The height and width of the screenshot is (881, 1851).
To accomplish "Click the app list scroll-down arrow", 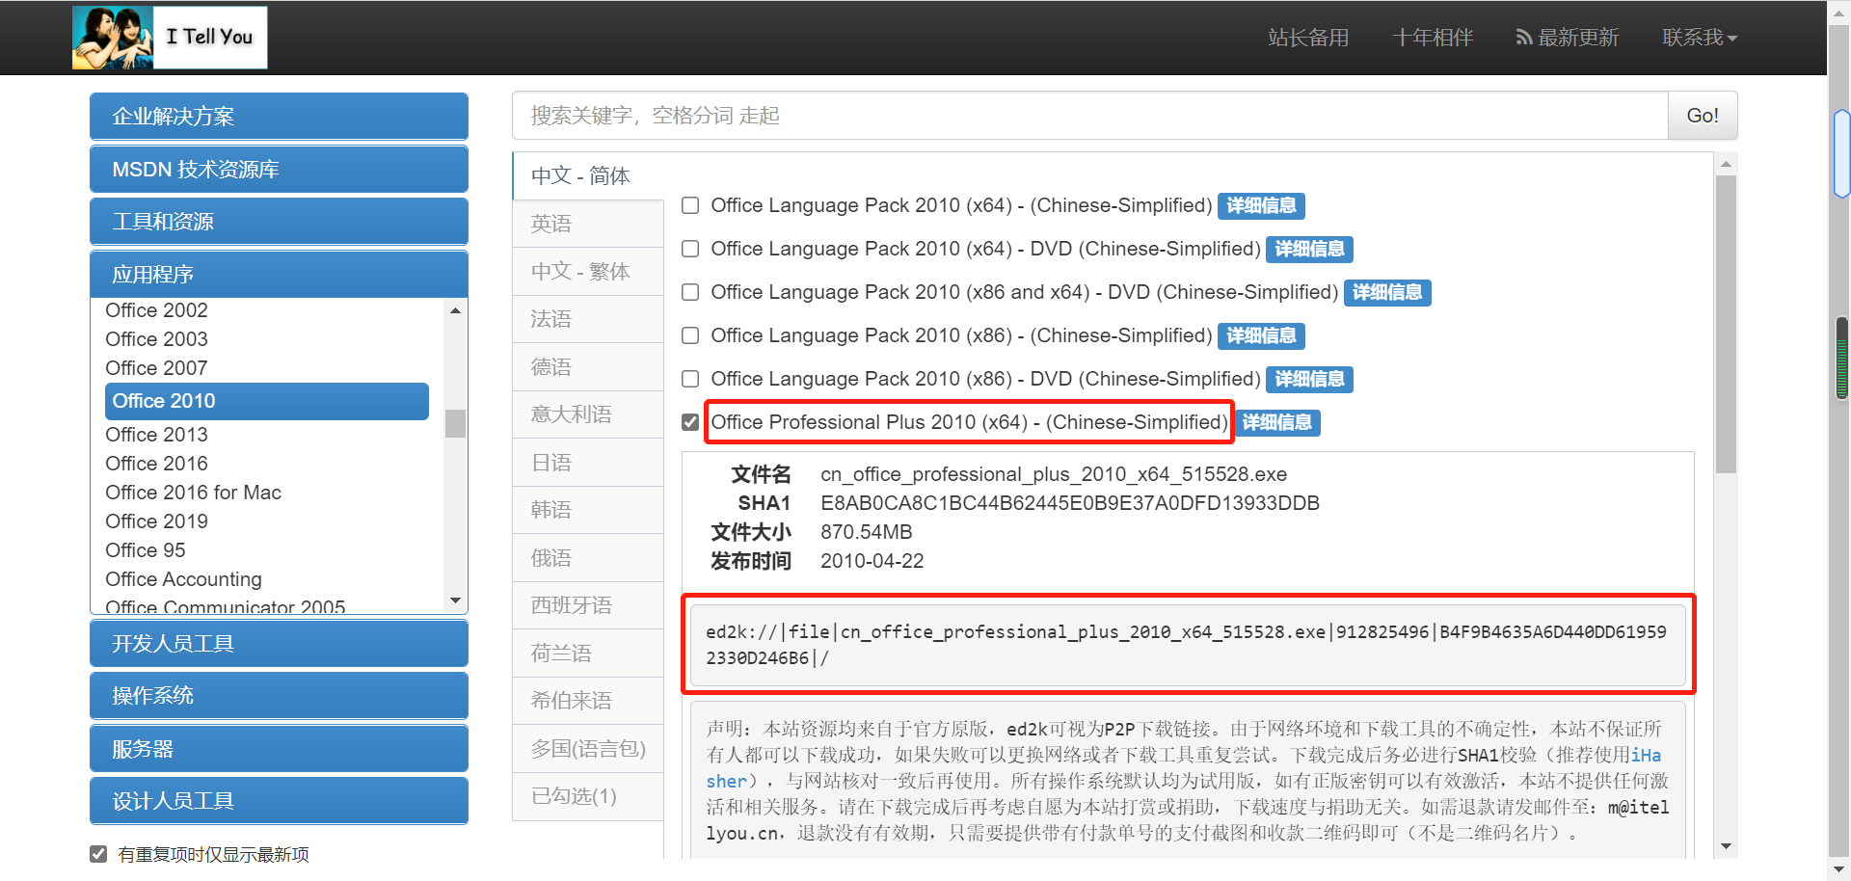I will 455,601.
